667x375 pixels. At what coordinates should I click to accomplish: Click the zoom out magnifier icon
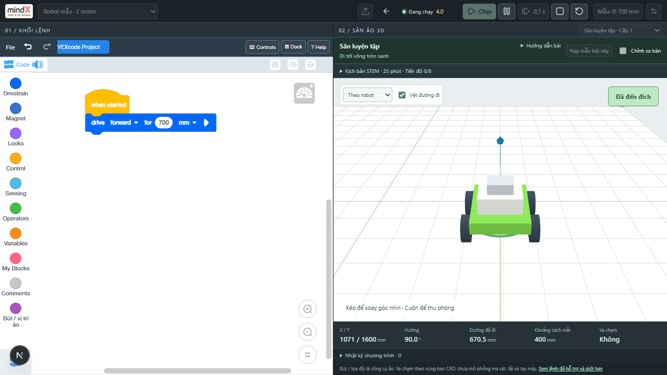click(307, 332)
